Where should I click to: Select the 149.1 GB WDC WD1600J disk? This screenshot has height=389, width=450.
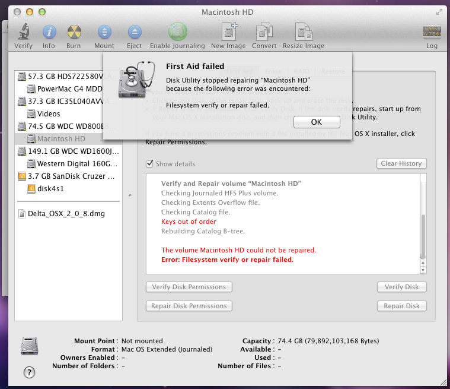pyautogui.click(x=68, y=151)
